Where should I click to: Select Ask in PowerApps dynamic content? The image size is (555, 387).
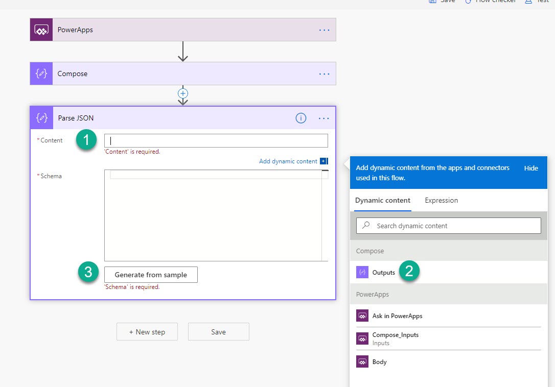(x=397, y=316)
